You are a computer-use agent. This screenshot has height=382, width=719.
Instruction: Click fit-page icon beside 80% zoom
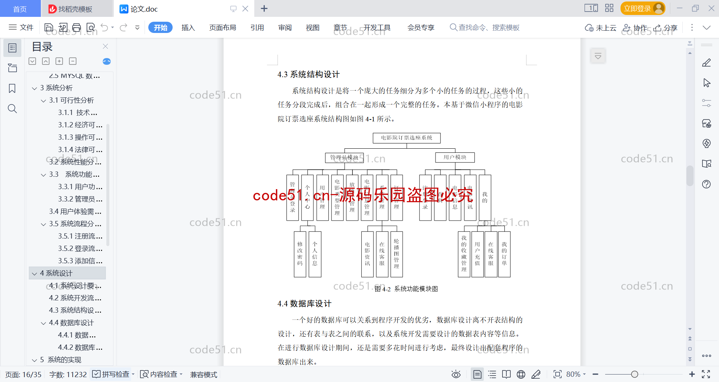[558, 374]
